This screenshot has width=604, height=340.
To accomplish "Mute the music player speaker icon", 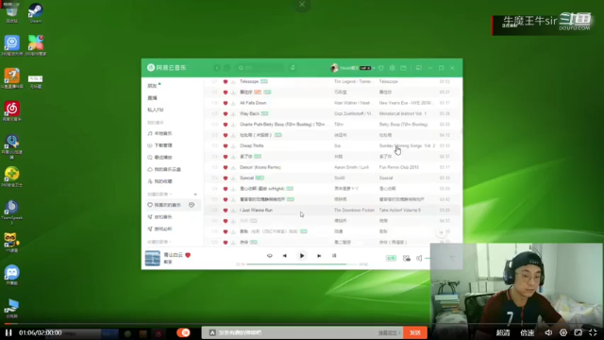I will click(419, 258).
